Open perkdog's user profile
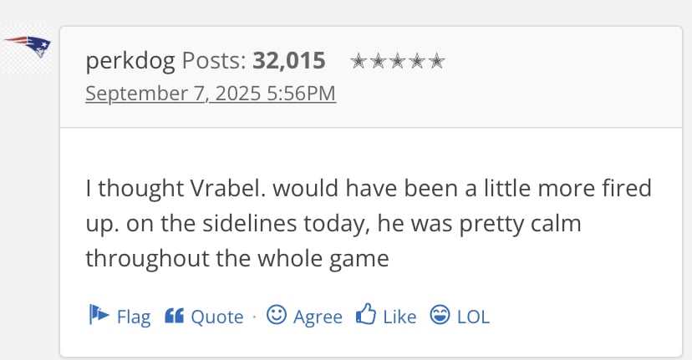The width and height of the screenshot is (692, 360). [x=130, y=61]
